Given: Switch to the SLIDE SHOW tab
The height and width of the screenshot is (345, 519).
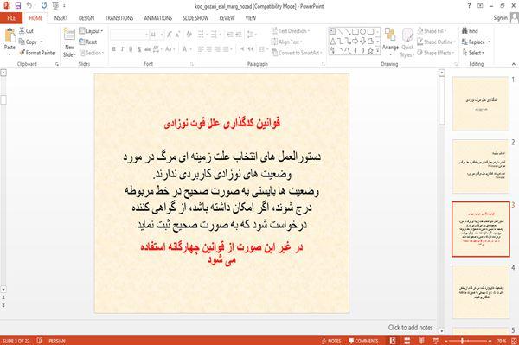Looking at the screenshot, I should tap(195, 18).
